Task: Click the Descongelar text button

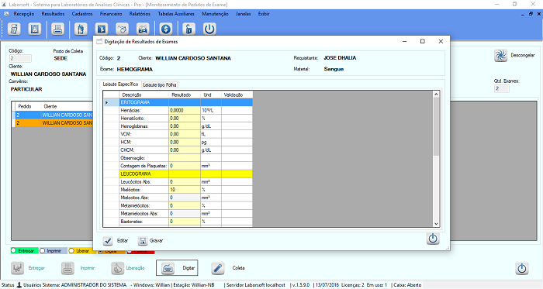Action: tap(523, 55)
